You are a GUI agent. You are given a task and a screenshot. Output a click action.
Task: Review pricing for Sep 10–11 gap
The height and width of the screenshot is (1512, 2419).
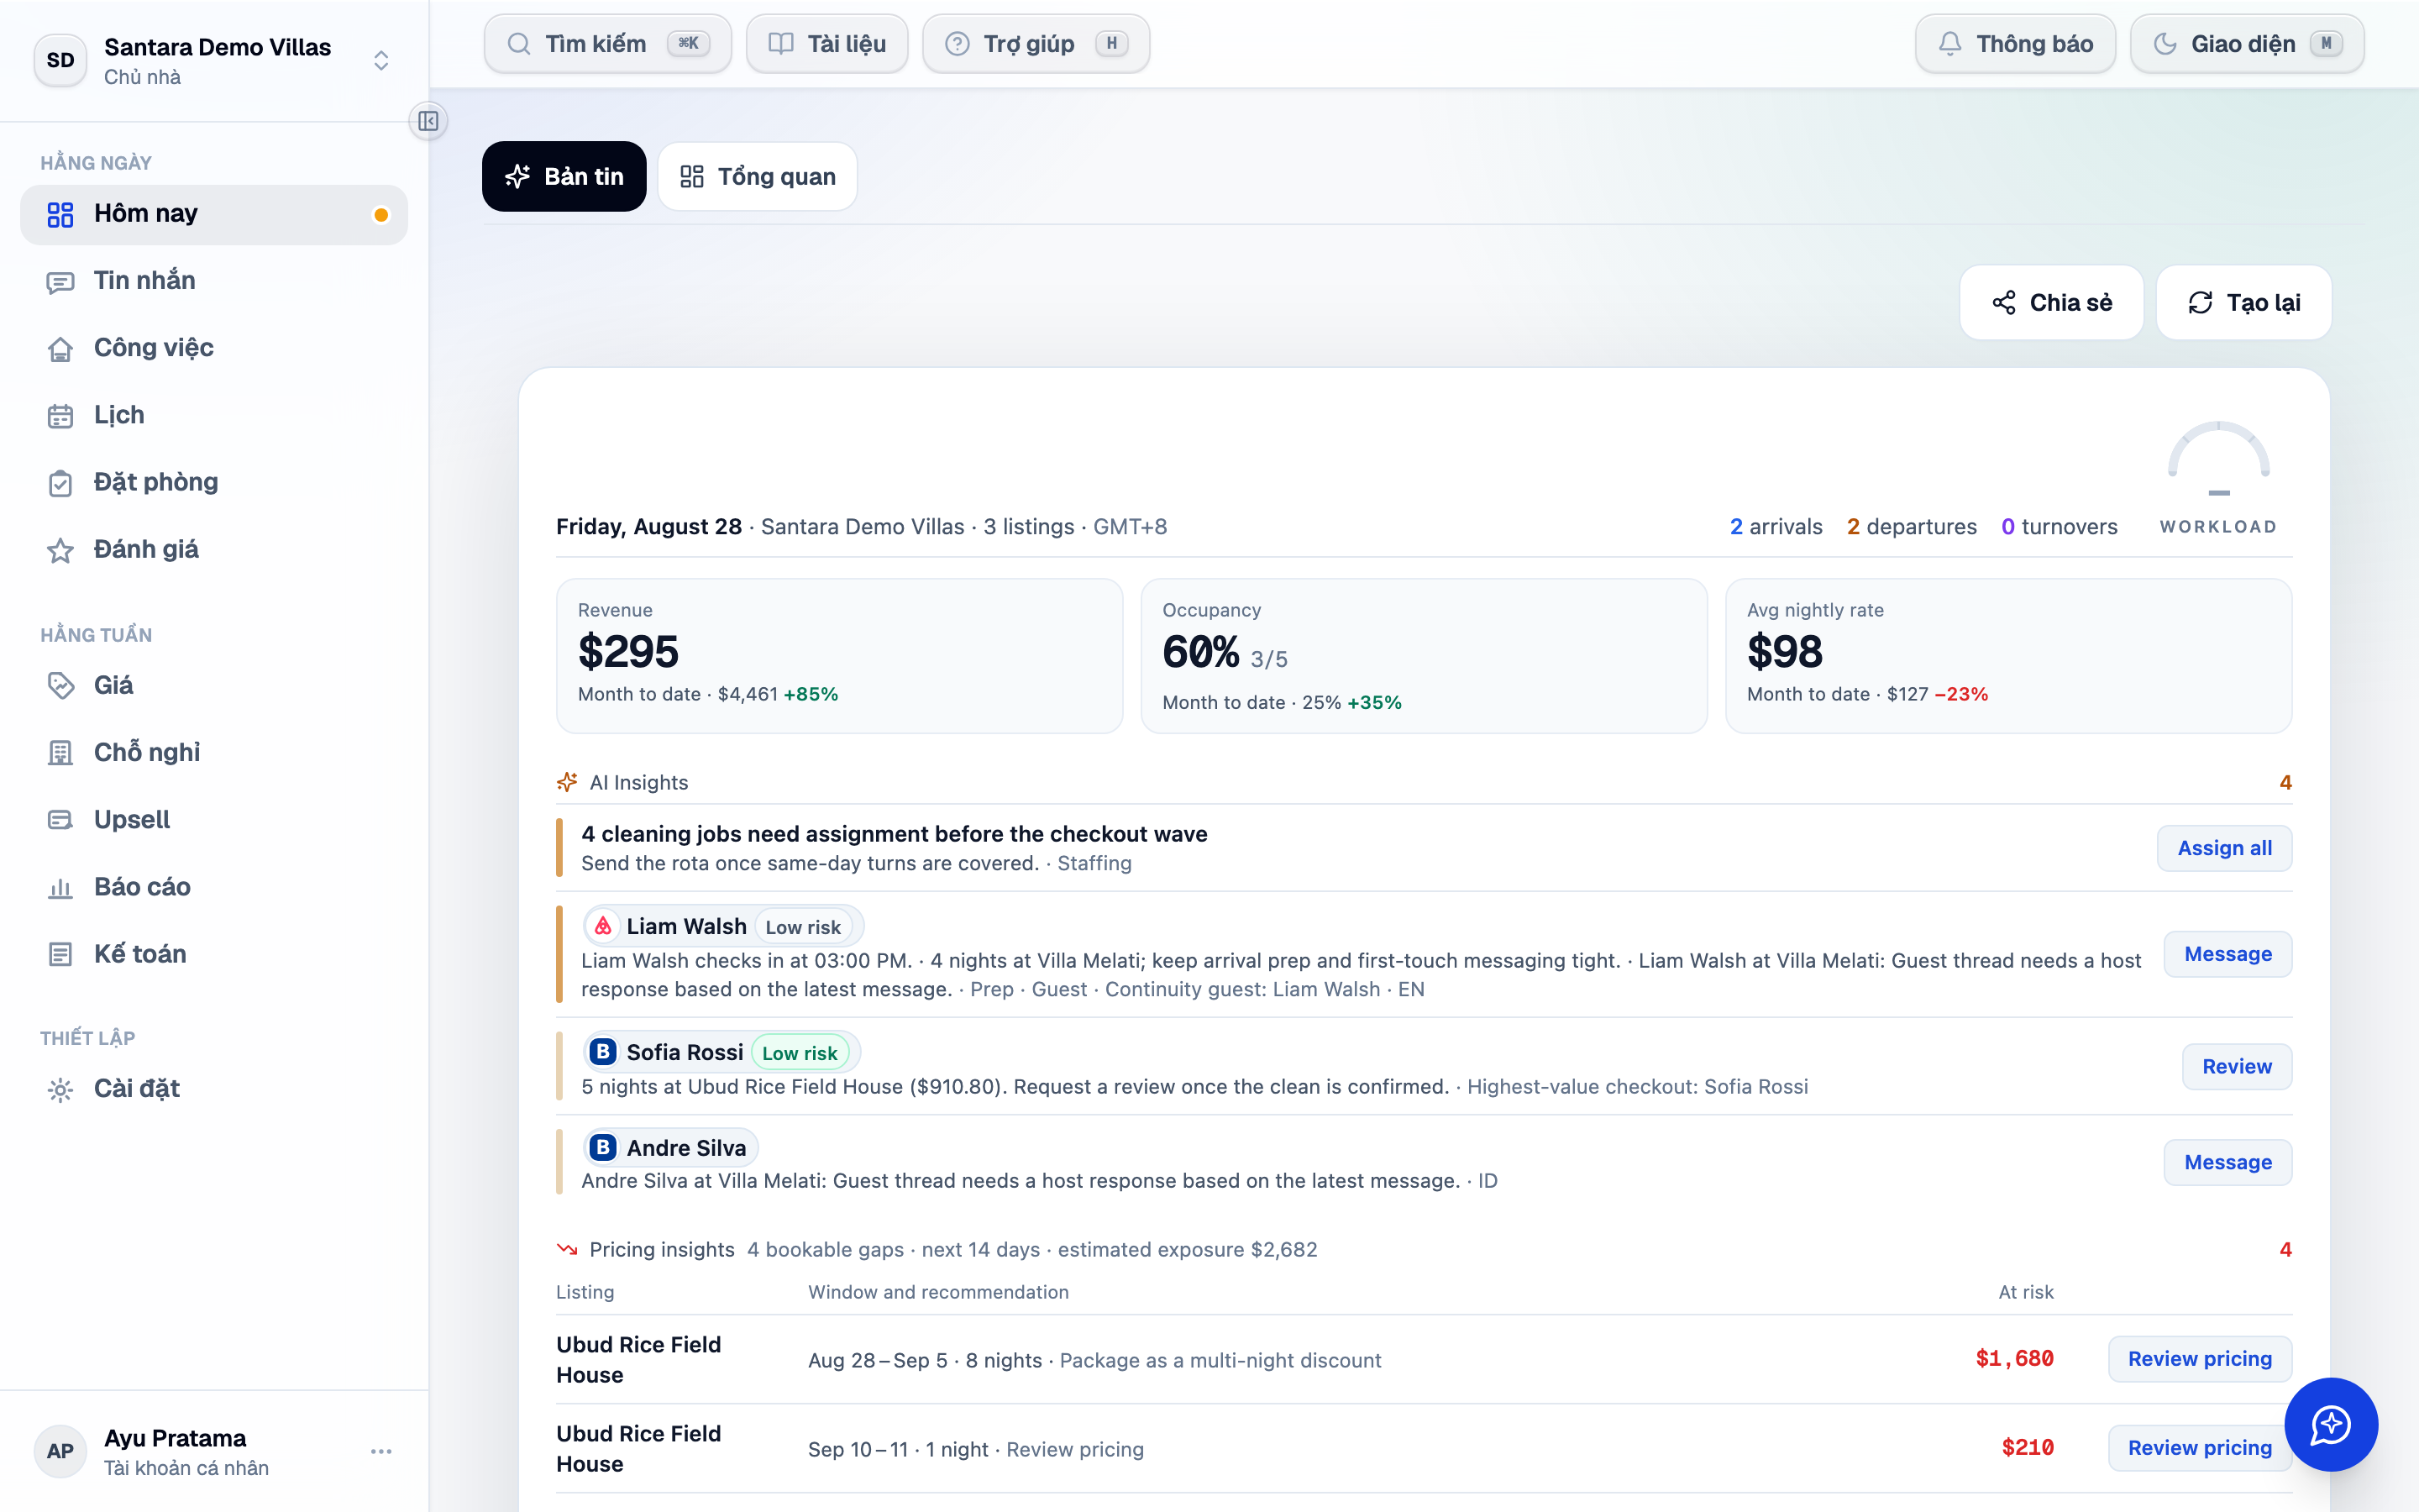tap(2199, 1448)
